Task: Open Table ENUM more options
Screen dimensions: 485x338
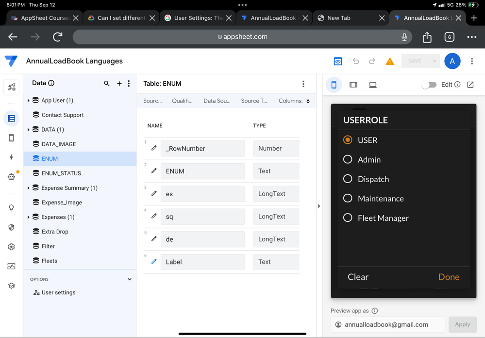Action: click(303, 84)
